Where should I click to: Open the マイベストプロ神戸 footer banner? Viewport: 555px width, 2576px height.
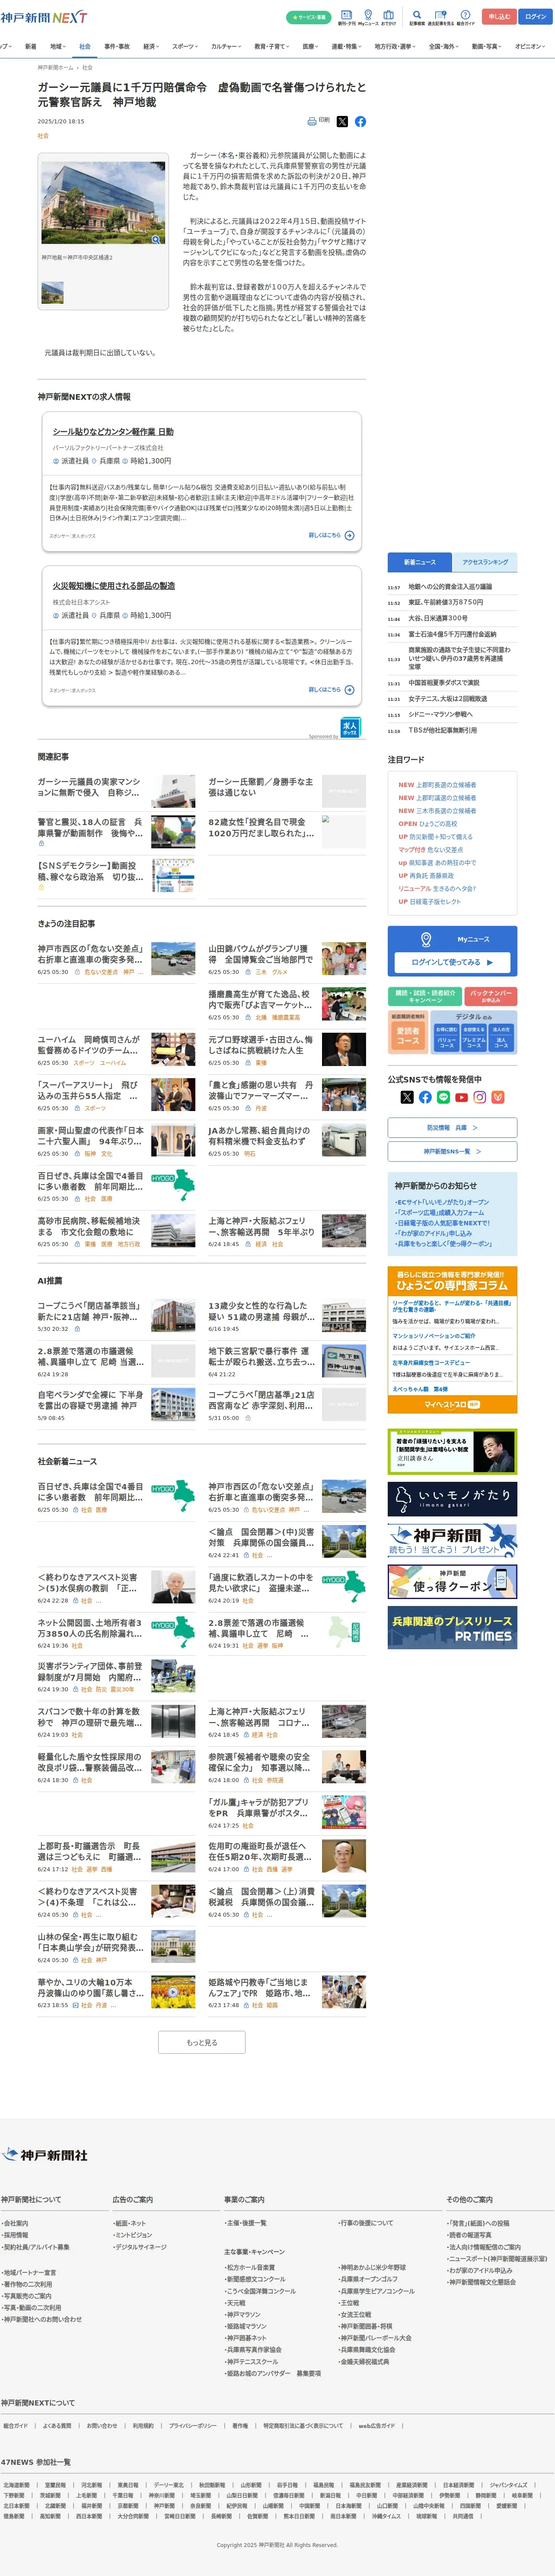click(x=452, y=1405)
